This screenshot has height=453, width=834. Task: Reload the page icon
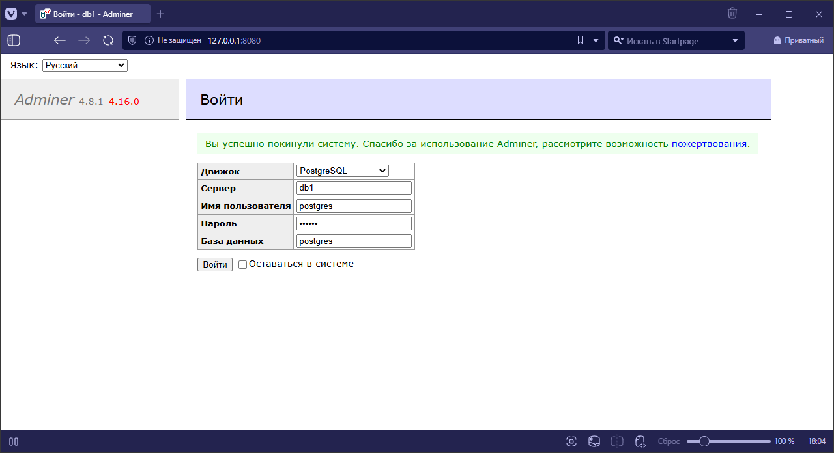[108, 40]
